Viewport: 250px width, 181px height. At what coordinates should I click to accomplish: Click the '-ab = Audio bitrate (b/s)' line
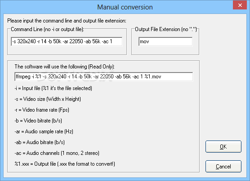click(x=40, y=142)
